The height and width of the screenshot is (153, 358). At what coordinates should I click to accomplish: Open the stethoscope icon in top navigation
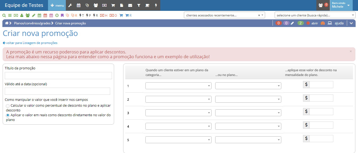pyautogui.click(x=87, y=5)
